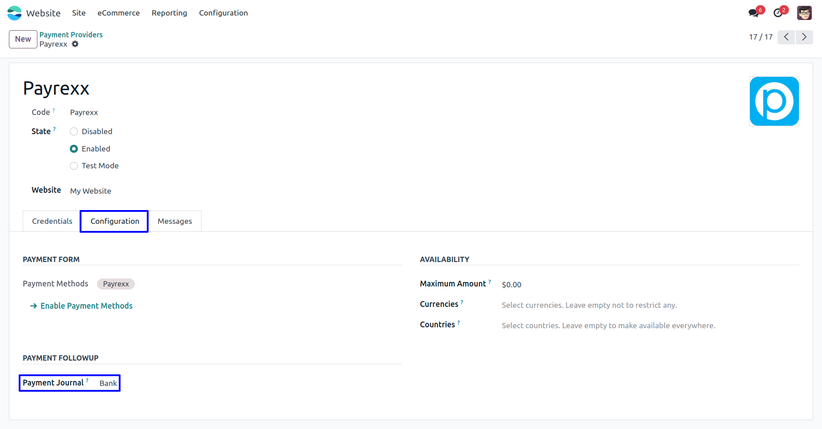This screenshot has width=822, height=429.
Task: Select the Test Mode state option
Action: [x=74, y=166]
